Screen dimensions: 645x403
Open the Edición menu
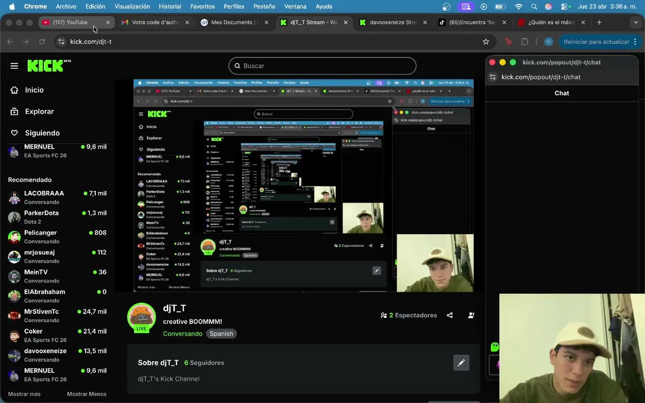[x=95, y=7]
